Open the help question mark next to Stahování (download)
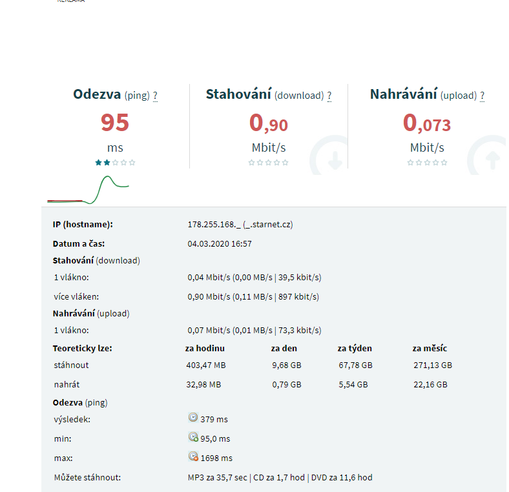509x492 pixels. [x=329, y=96]
